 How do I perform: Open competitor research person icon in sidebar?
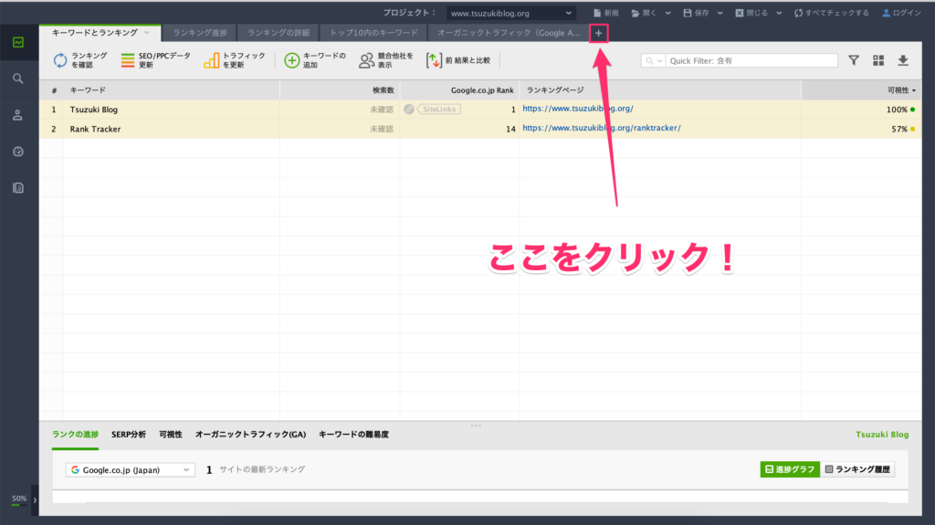[x=18, y=115]
